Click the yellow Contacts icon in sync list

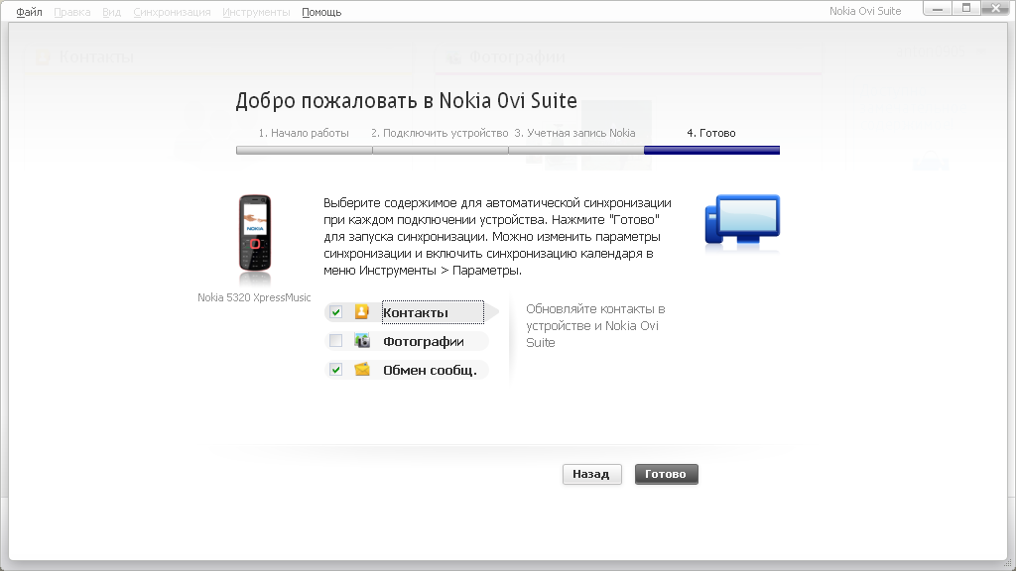click(362, 312)
